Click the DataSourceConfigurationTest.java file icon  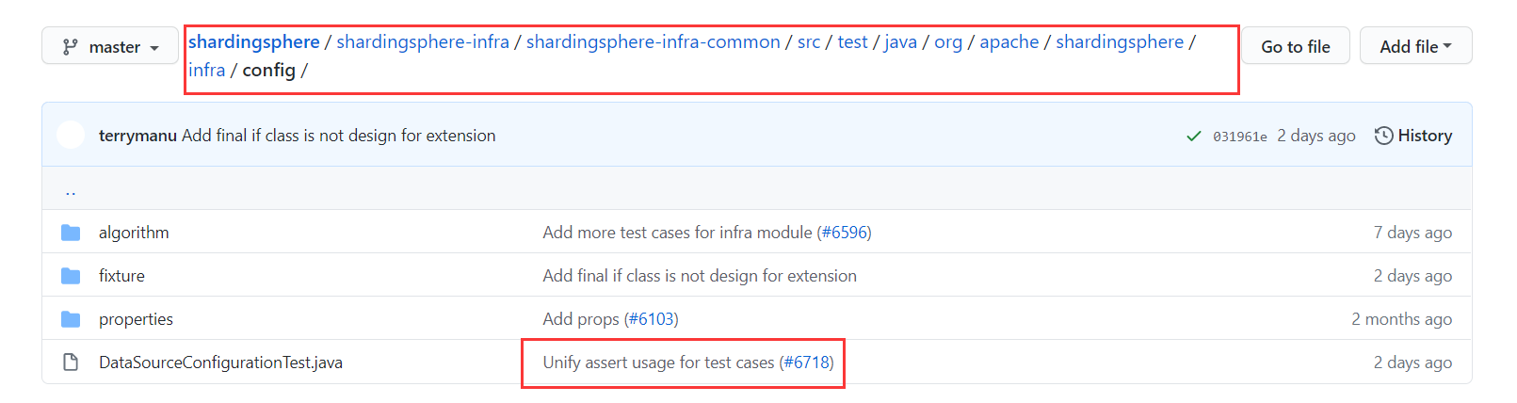click(71, 363)
